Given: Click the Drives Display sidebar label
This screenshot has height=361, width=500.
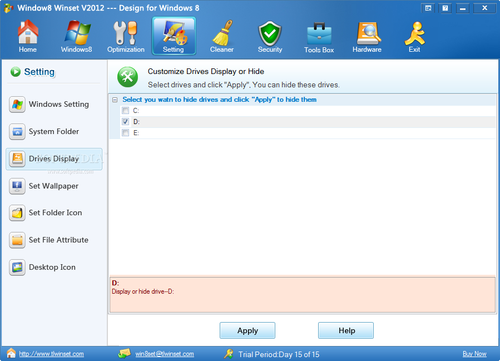Looking at the screenshot, I should [54, 159].
